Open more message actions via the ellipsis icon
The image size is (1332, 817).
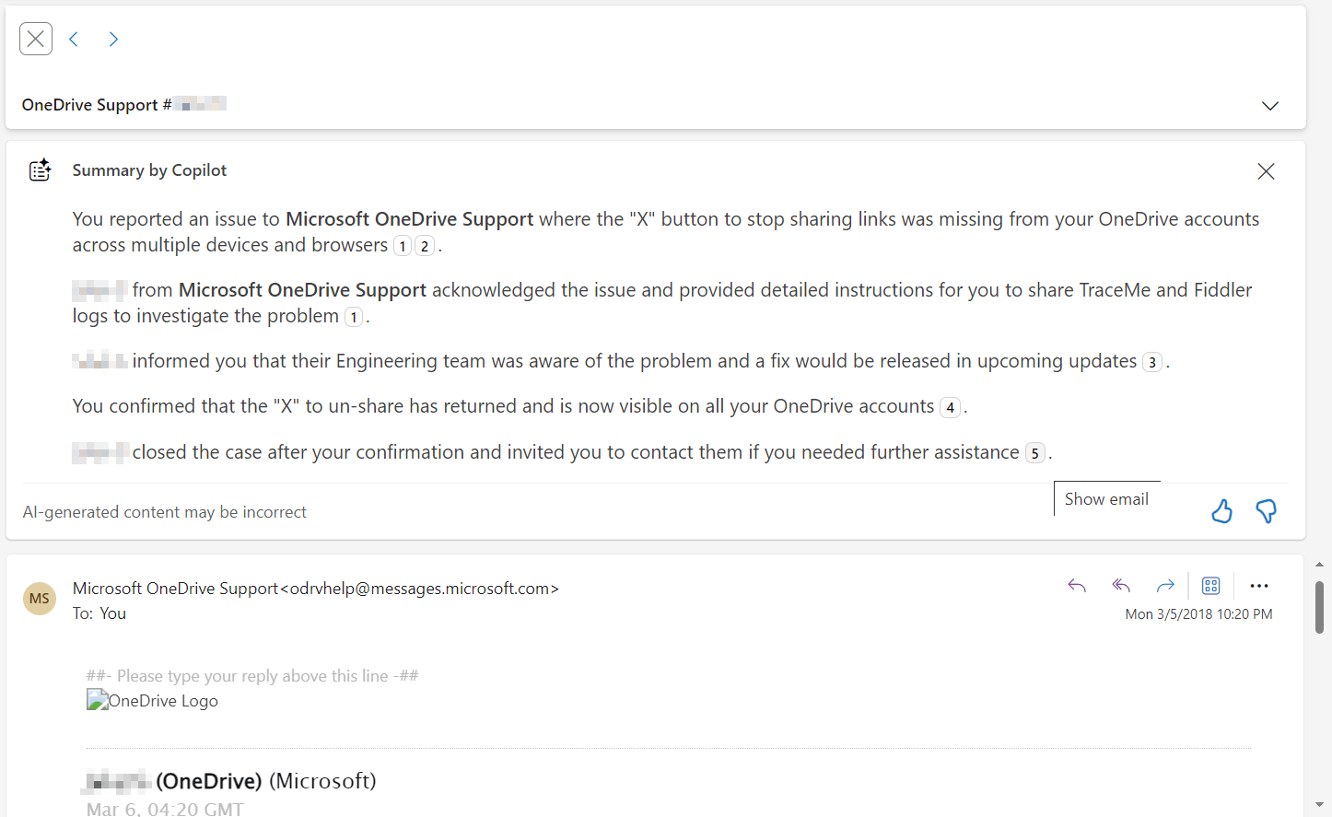click(1259, 585)
